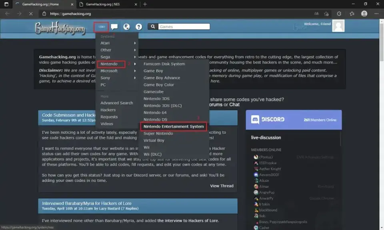Viewport: 384px width, 230px height.
Task: Select Nintendo Entertainment System
Action: 174,127
